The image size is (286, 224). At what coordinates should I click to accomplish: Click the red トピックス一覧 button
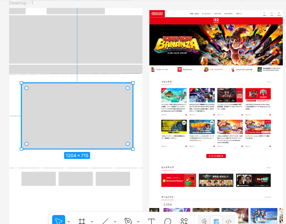(x=216, y=156)
